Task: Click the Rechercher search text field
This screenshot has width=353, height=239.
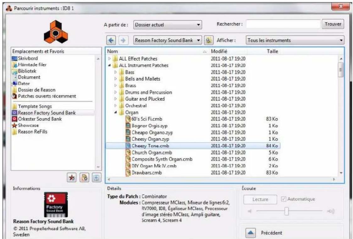Action: pos(283,24)
